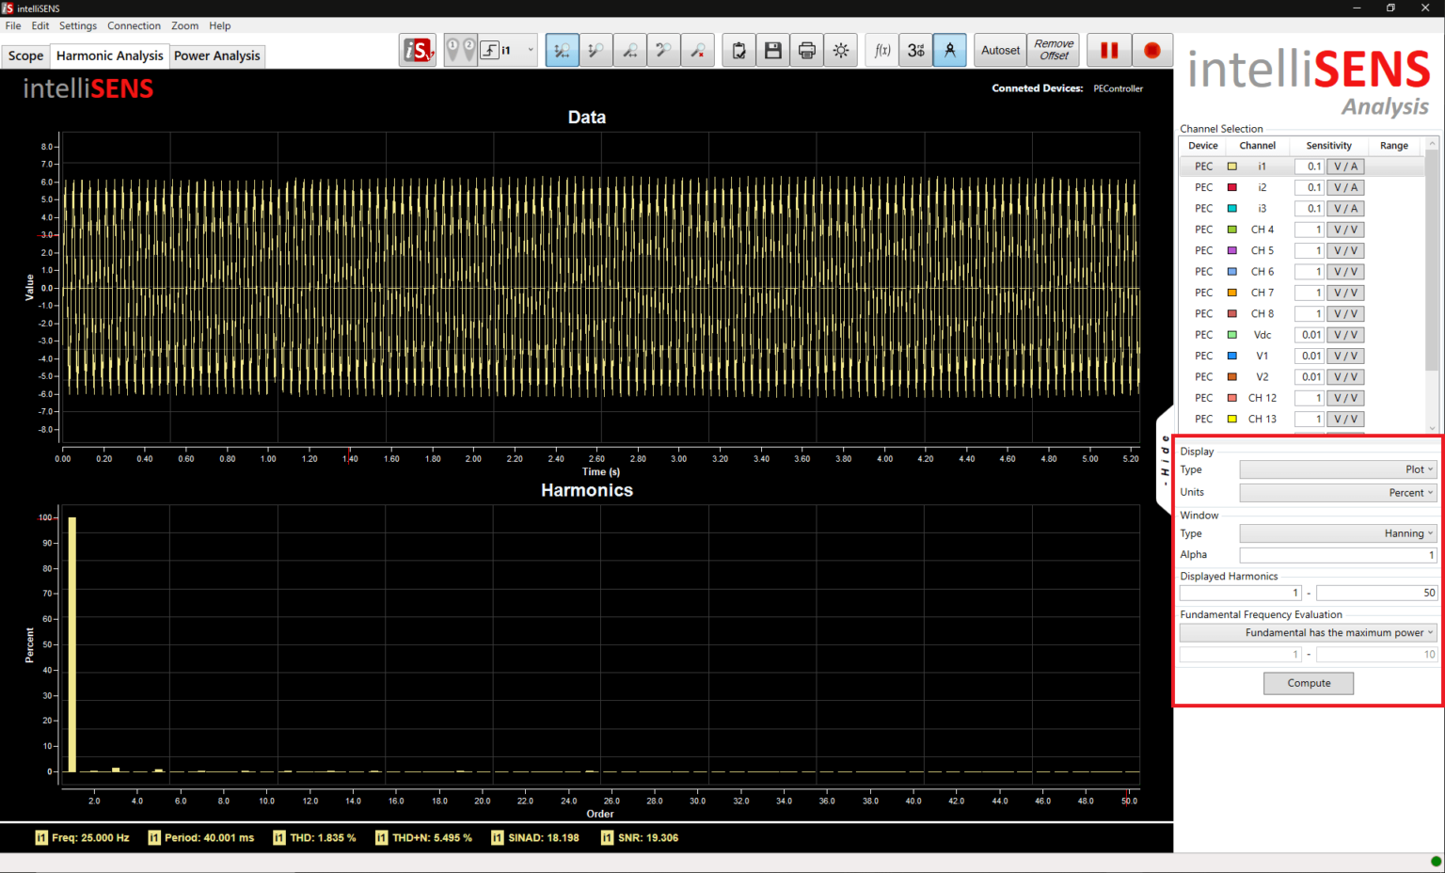Switch to the Power Analysis tab
This screenshot has width=1445, height=873.
pos(216,56)
